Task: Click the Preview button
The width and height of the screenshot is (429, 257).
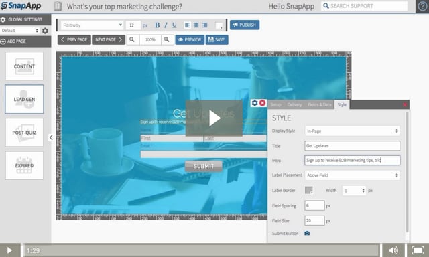Action: point(190,40)
